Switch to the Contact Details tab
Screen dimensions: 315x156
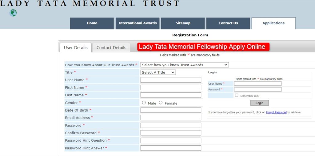tap(111, 48)
